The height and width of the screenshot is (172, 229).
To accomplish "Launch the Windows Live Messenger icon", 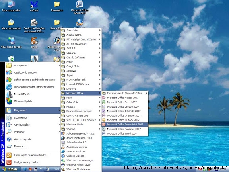I will [63, 160].
